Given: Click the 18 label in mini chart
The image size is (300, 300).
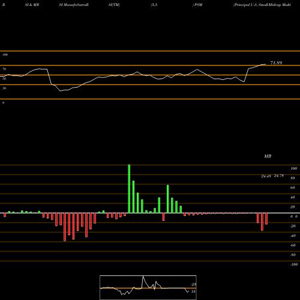Looking at the screenshot, I should [x=193, y=292].
